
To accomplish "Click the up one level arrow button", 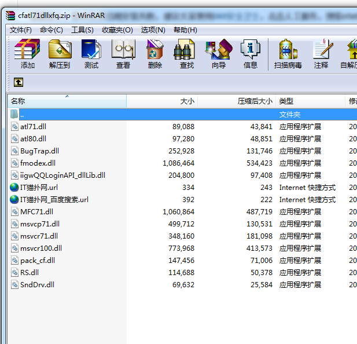I will tap(19, 82).
